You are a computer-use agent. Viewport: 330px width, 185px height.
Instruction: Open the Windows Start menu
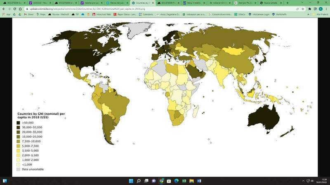click(131, 181)
